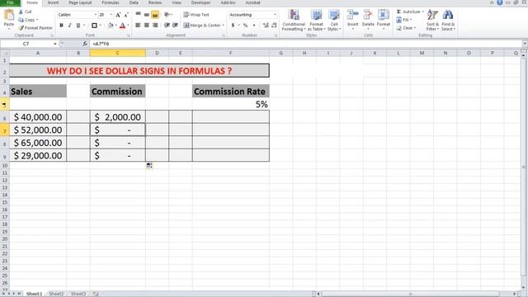Open the Auto Fill Options smart tag
This screenshot has height=297, width=528.
(149, 165)
